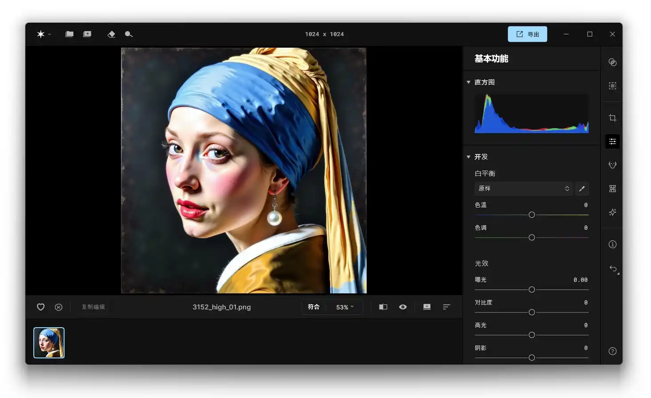Screen dimensions: 651x398
Task: Open the sort options icon
Action: pyautogui.click(x=446, y=307)
